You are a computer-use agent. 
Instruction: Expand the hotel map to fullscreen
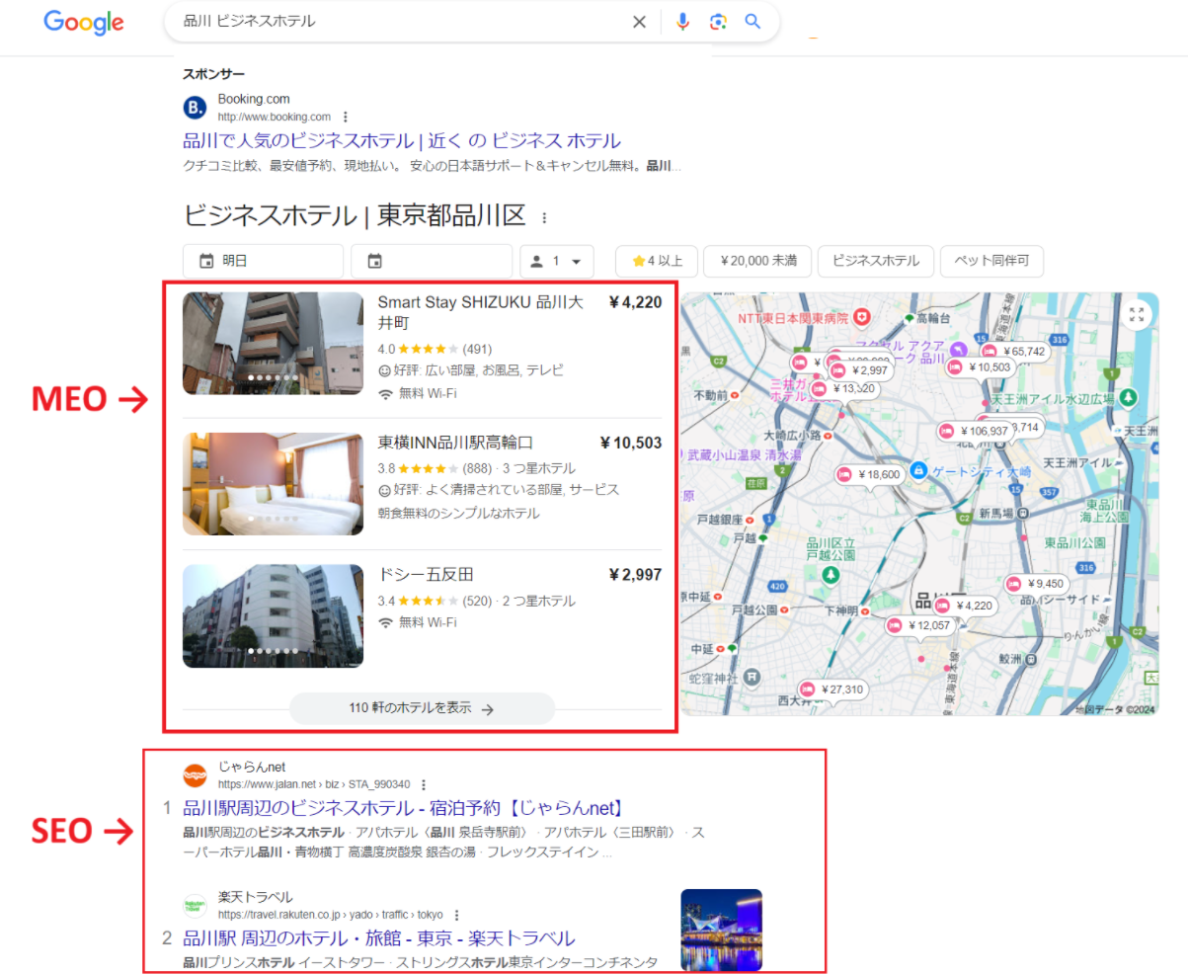pyautogui.click(x=1137, y=314)
